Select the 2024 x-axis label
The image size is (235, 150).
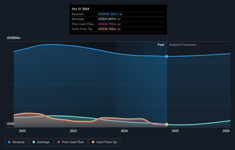point(124,131)
